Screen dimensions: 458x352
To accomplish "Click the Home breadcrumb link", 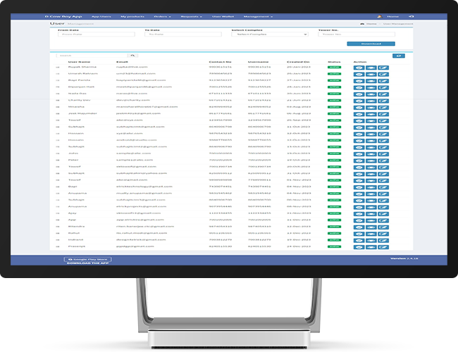I will [371, 24].
